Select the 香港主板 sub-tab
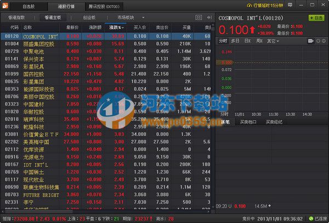This screenshot has width=329, height=223. pos(53,17)
